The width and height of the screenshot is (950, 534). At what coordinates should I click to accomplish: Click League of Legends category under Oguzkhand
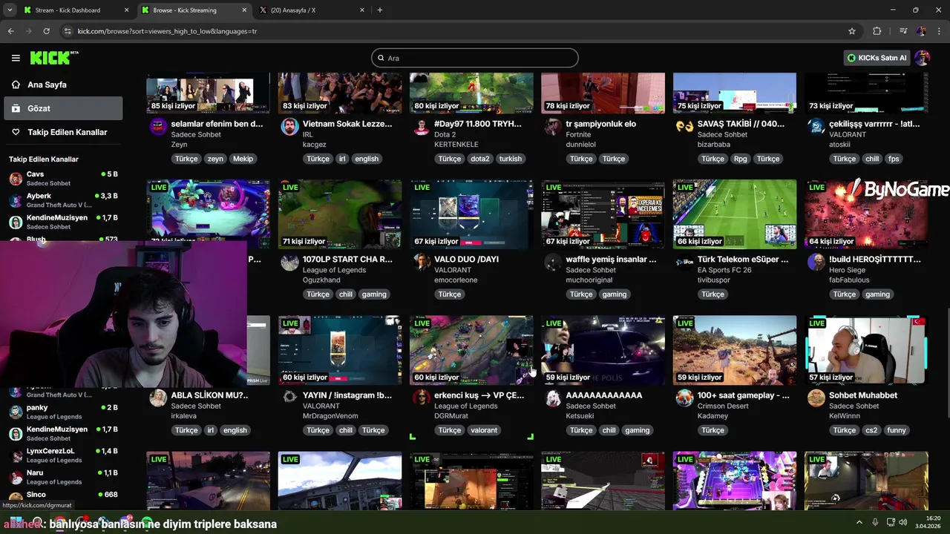334,270
